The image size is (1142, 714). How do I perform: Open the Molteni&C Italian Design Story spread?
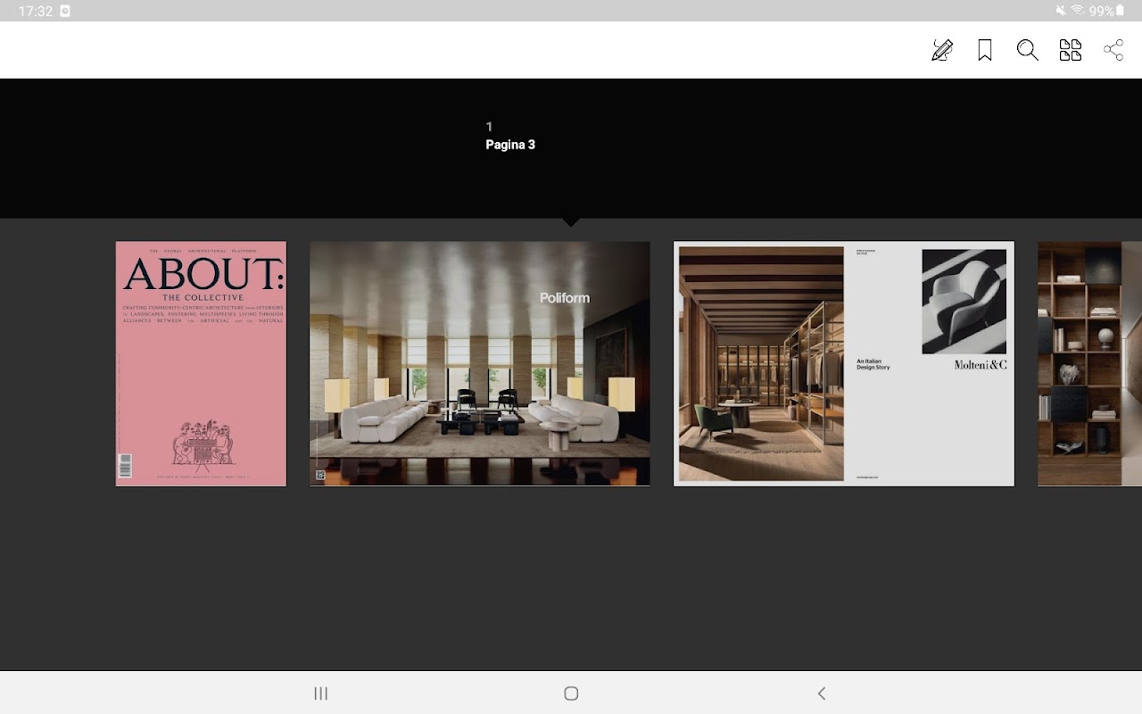pos(844,363)
